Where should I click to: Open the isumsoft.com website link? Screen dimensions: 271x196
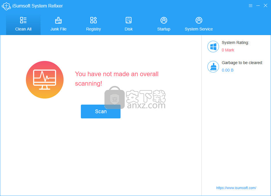pyautogui.click(x=236, y=188)
